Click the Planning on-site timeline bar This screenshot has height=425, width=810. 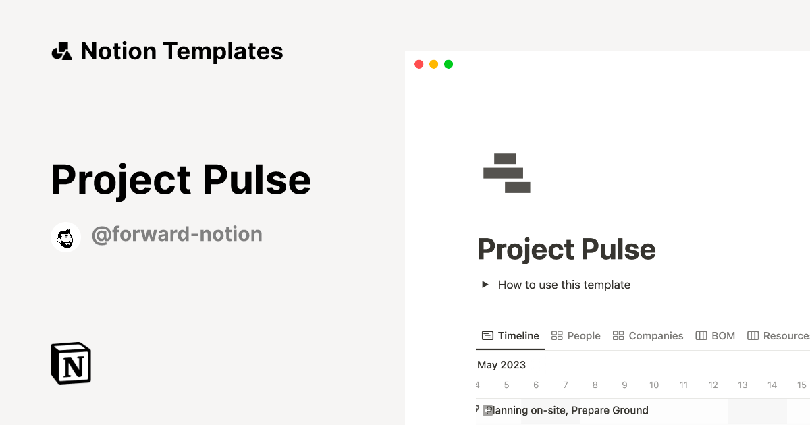tap(594, 410)
